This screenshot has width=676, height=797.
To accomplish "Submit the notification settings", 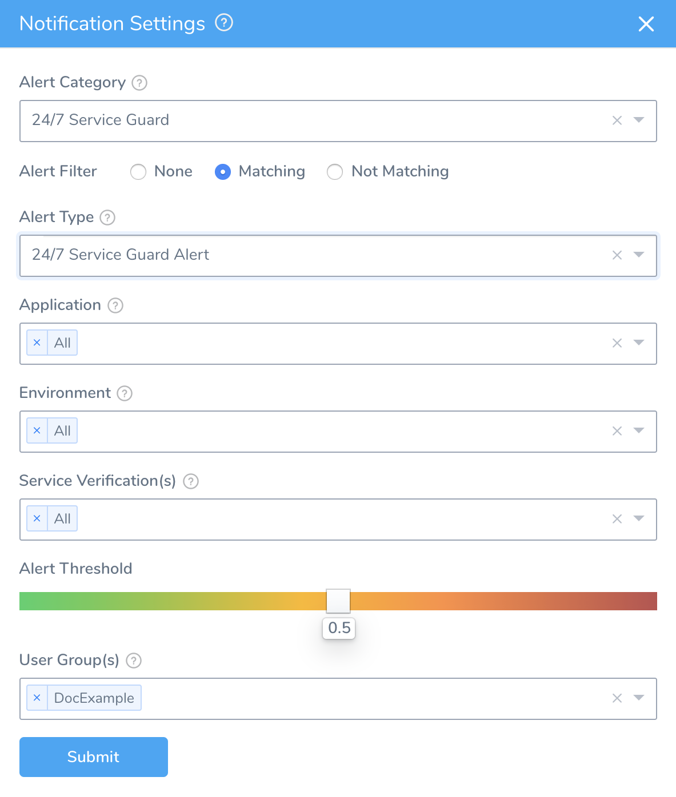I will pos(94,757).
